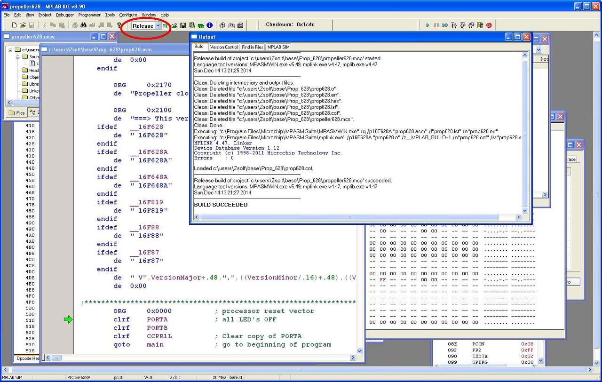Screen dimensions: 602x382
Task: Open the View menu
Action: 30,15
